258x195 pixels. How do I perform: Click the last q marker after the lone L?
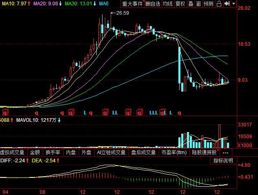click(179, 113)
